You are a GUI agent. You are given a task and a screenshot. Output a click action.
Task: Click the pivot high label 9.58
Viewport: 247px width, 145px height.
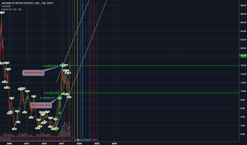27,91
